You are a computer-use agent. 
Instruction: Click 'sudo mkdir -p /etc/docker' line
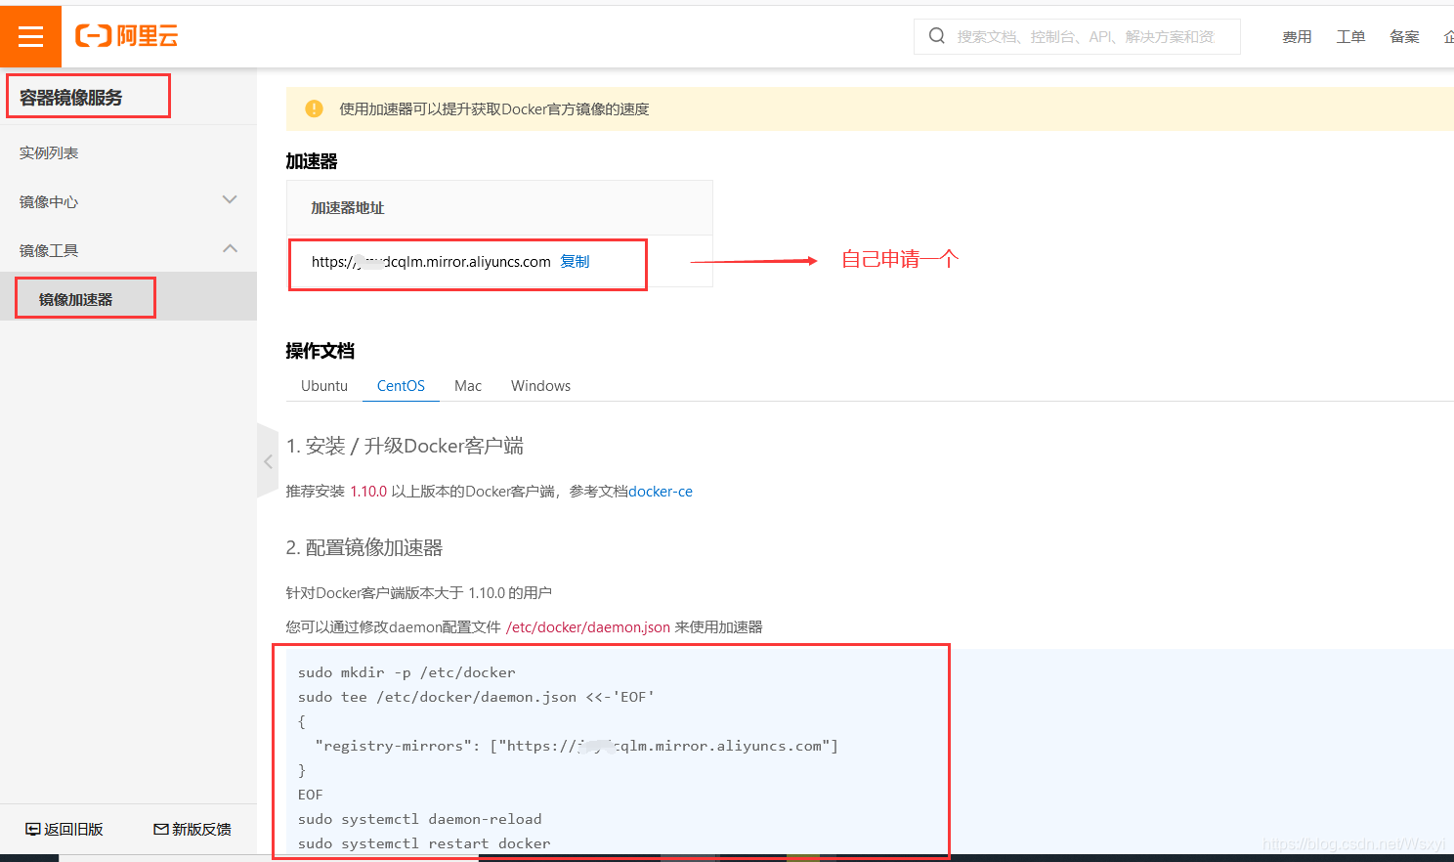click(406, 672)
